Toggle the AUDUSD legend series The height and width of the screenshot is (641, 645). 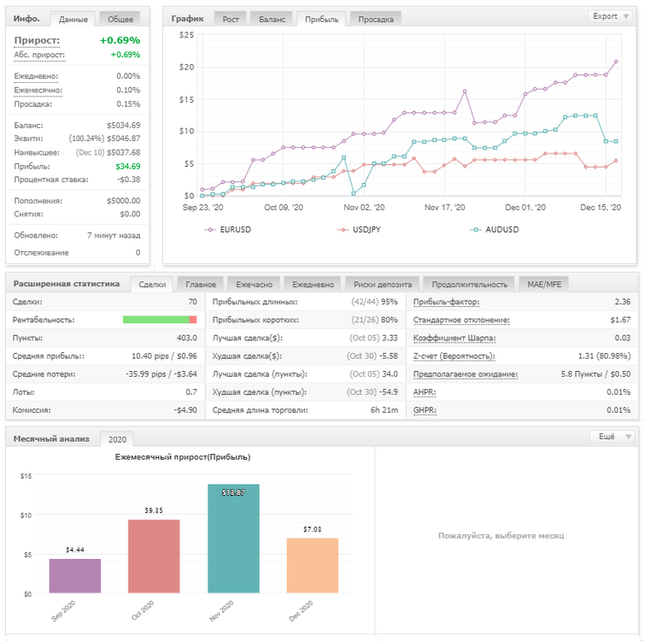tap(494, 230)
